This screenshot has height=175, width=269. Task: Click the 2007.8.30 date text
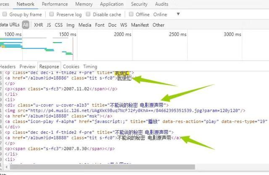point(75,149)
